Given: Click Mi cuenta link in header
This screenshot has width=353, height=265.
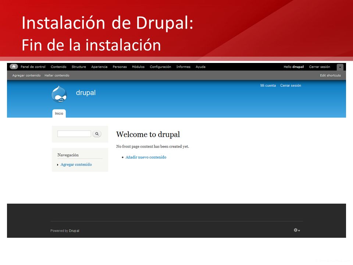Looking at the screenshot, I should (268, 86).
